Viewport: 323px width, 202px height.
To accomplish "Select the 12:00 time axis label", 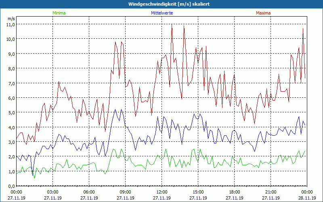I will pyautogui.click(x=162, y=192).
